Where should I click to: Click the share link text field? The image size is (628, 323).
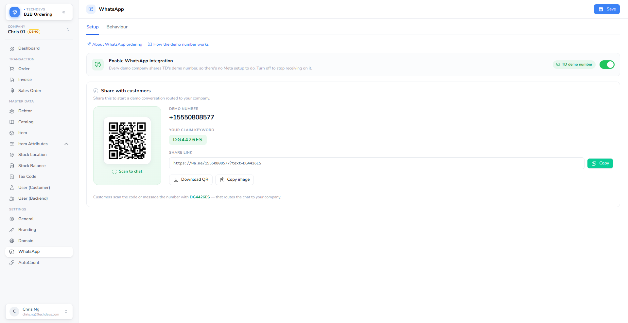pyautogui.click(x=376, y=163)
